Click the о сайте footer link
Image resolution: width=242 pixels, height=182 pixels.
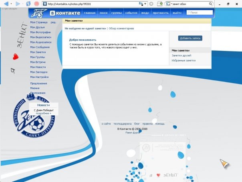pos(106,124)
